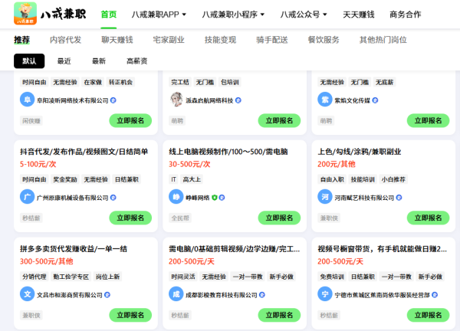
Task: Click the 300-500元/其他 salary text
Action: coord(46,261)
